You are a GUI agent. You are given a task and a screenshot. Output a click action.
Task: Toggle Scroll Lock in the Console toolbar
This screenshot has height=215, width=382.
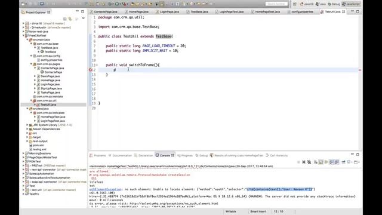click(321, 162)
